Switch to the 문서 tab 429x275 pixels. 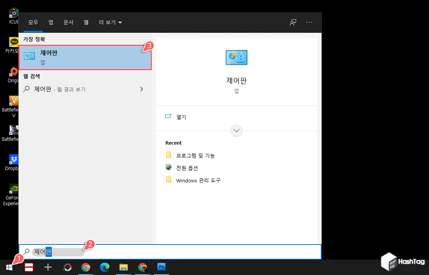pyautogui.click(x=68, y=22)
